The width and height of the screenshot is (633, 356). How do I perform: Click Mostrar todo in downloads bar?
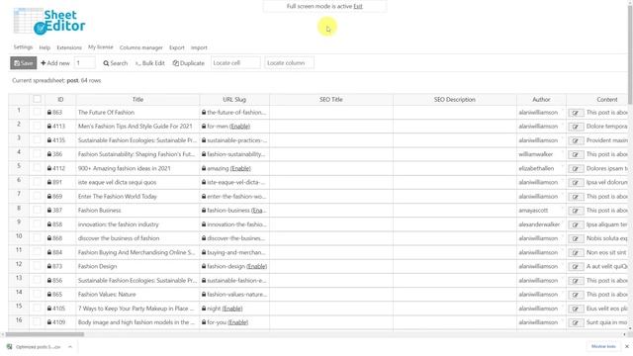[x=603, y=346]
